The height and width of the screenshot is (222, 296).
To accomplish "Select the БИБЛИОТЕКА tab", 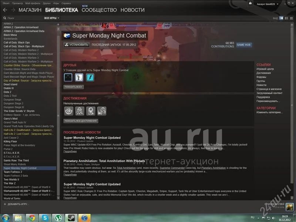I will (61, 10).
